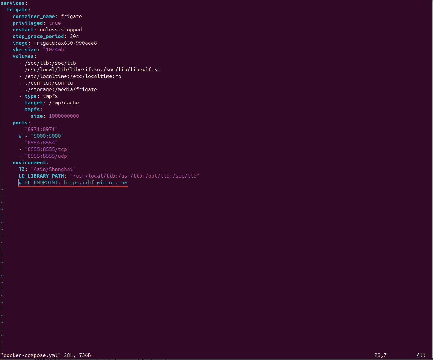Click the "docker-compose.yml" filename in status line
The image size is (433, 360).
[31, 355]
